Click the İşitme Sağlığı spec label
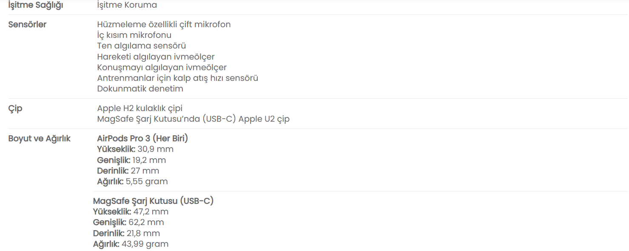The image size is (629, 251). coord(35,6)
